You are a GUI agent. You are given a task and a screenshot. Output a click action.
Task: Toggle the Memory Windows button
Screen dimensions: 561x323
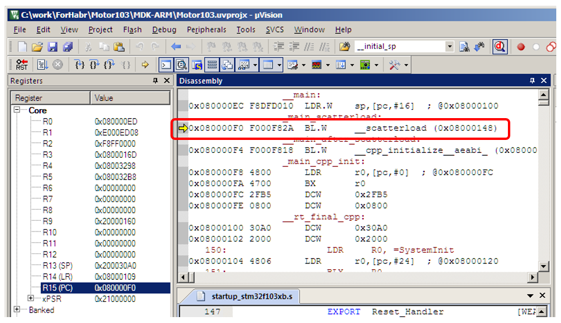point(268,65)
